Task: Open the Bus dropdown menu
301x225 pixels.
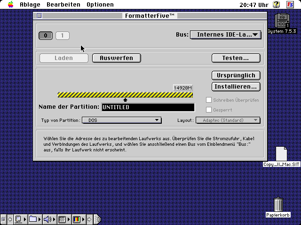Action: (225, 34)
